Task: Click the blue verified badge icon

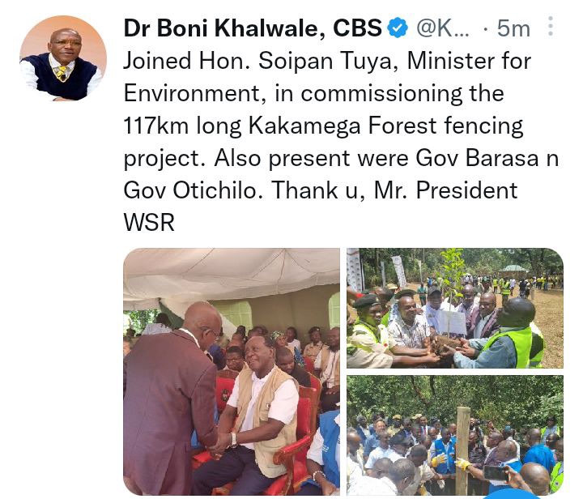Action: pos(398,28)
